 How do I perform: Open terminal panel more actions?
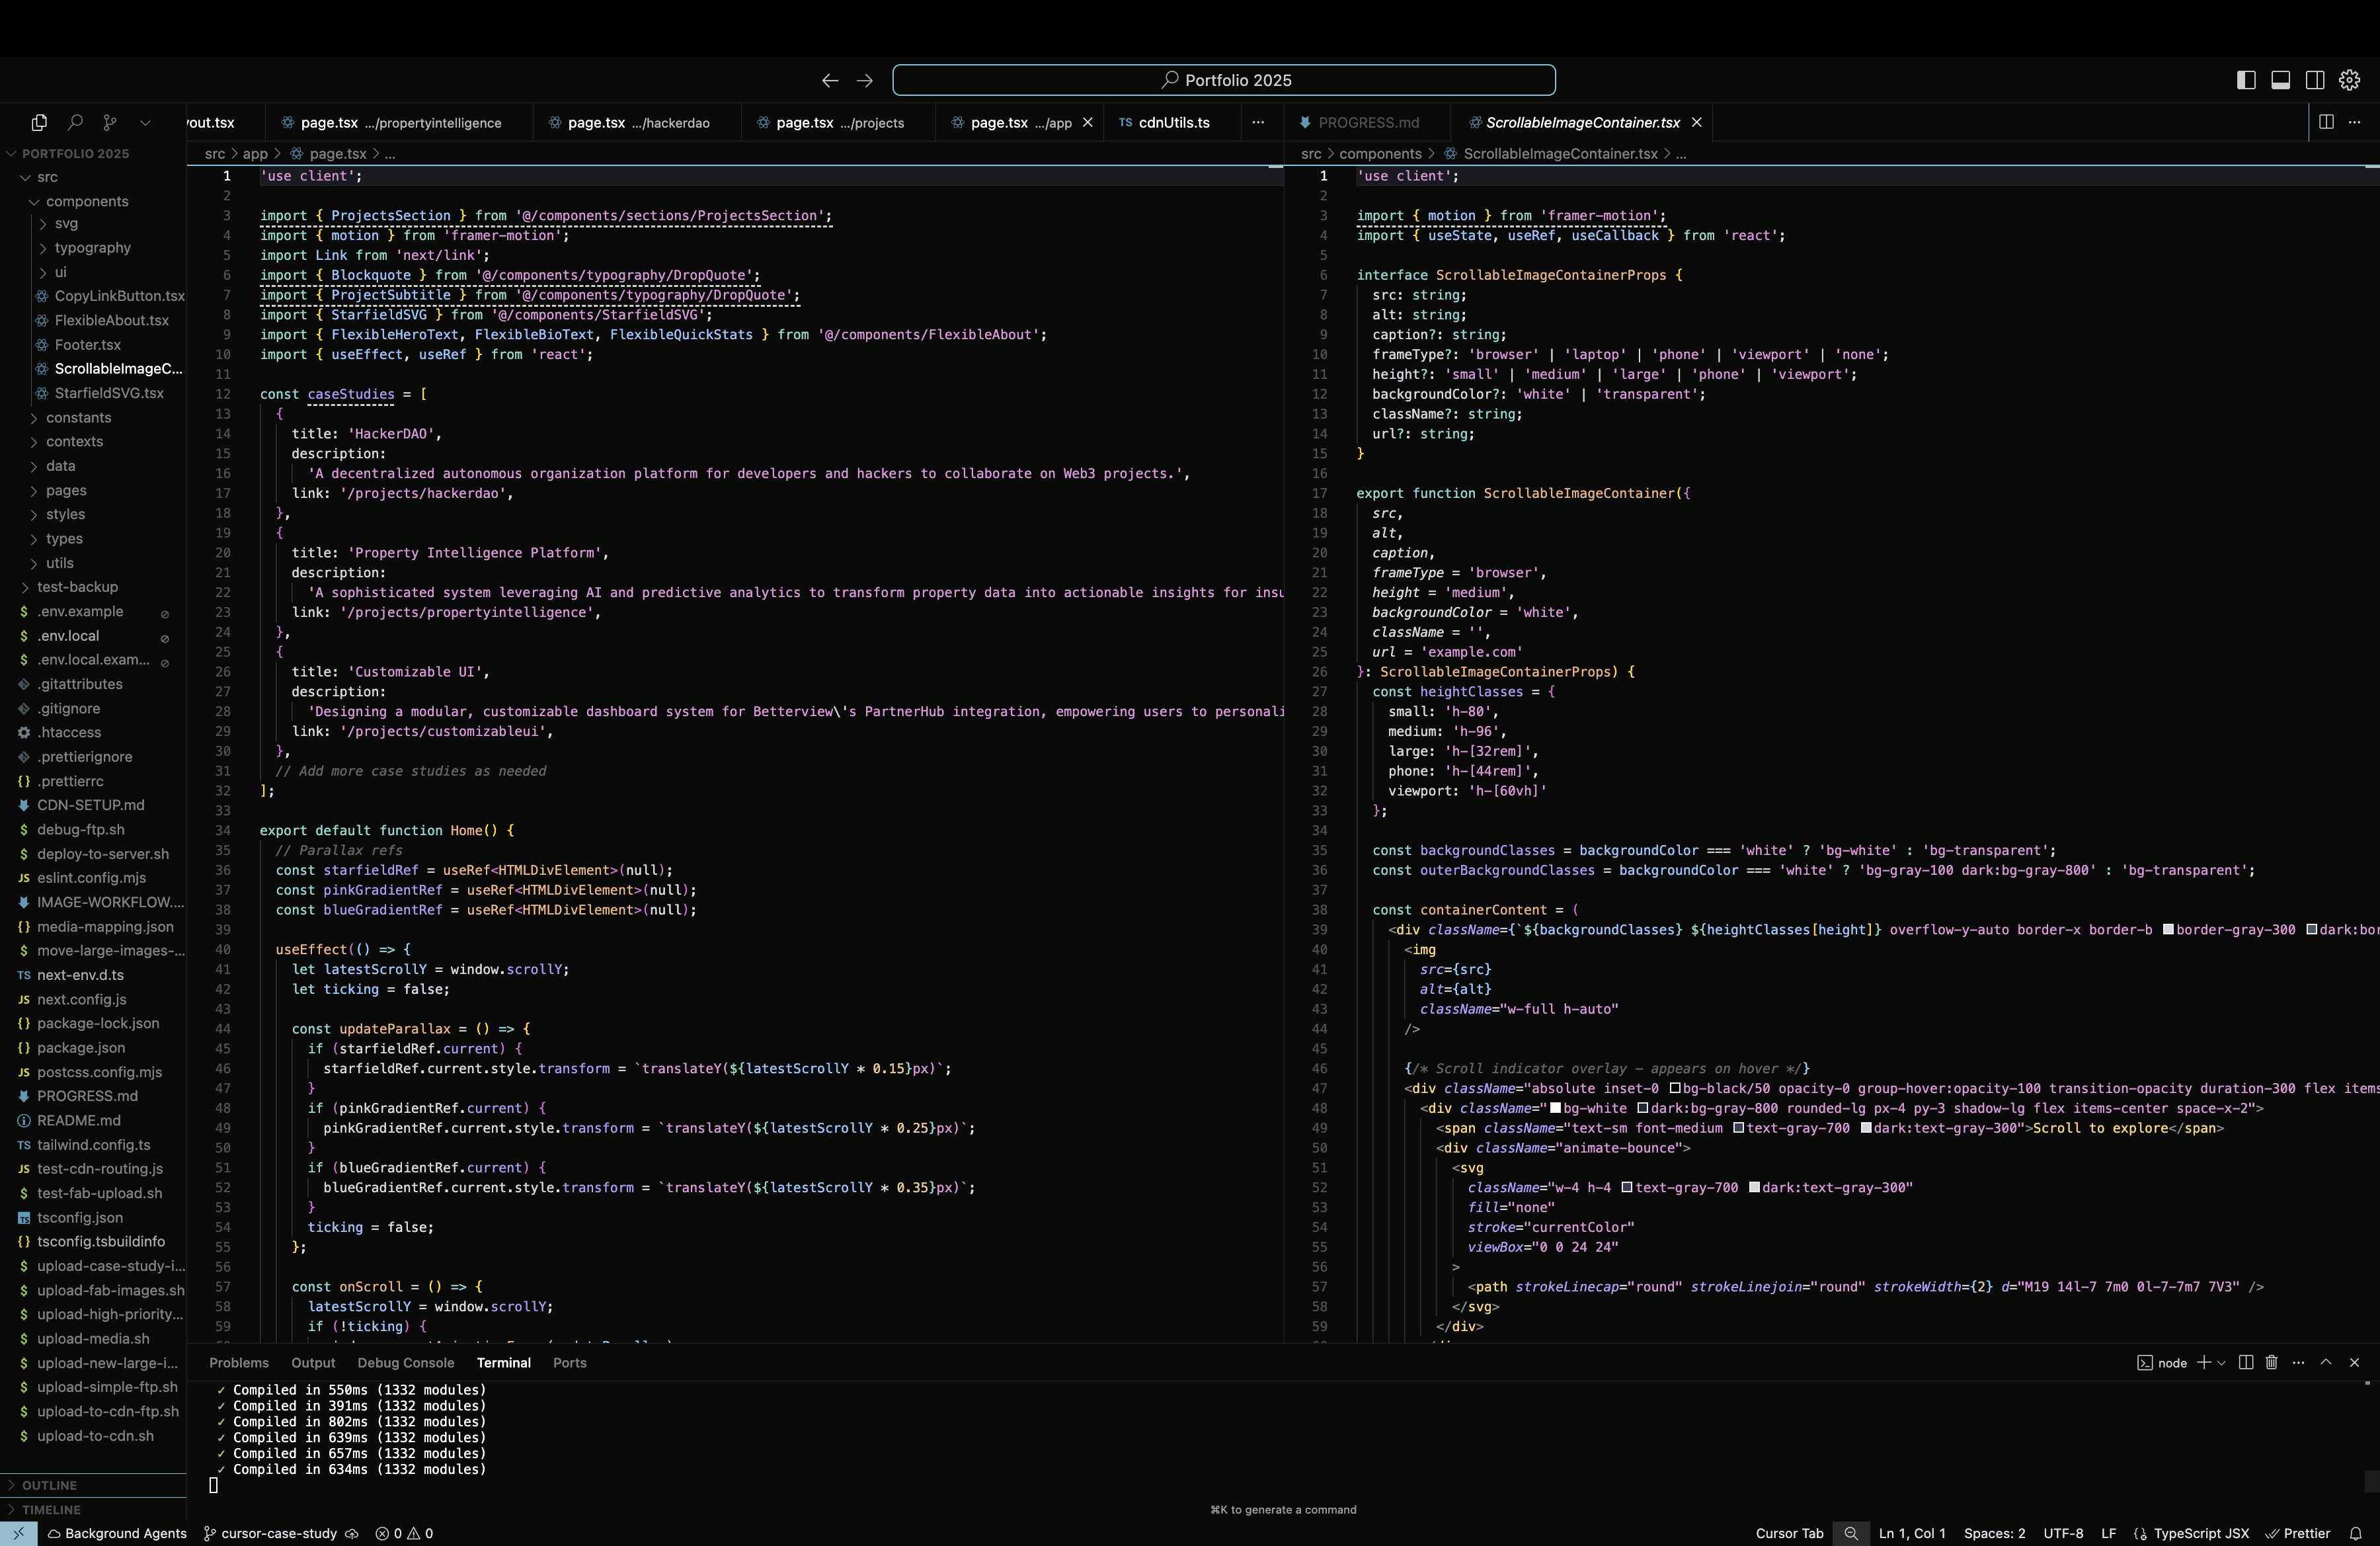click(x=2298, y=1363)
